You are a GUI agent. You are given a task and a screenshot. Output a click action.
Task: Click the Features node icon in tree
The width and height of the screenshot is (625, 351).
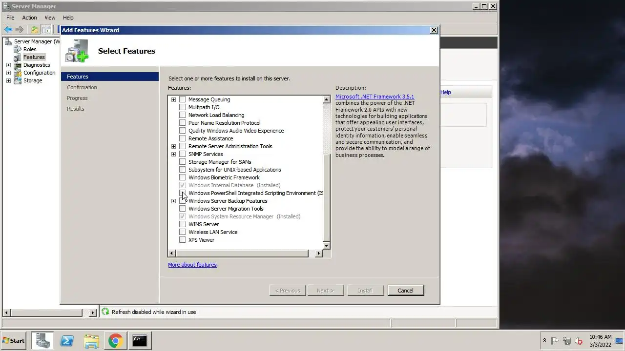pos(18,57)
